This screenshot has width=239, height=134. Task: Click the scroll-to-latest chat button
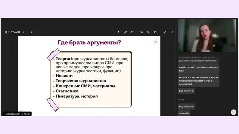click(x=233, y=112)
